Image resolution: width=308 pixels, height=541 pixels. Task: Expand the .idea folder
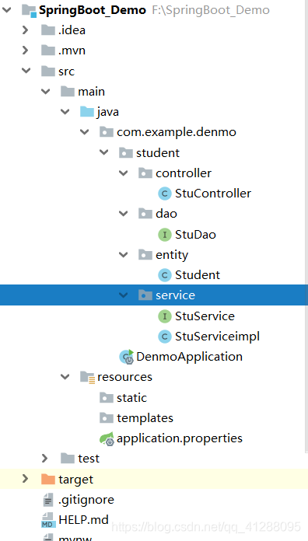point(25,30)
